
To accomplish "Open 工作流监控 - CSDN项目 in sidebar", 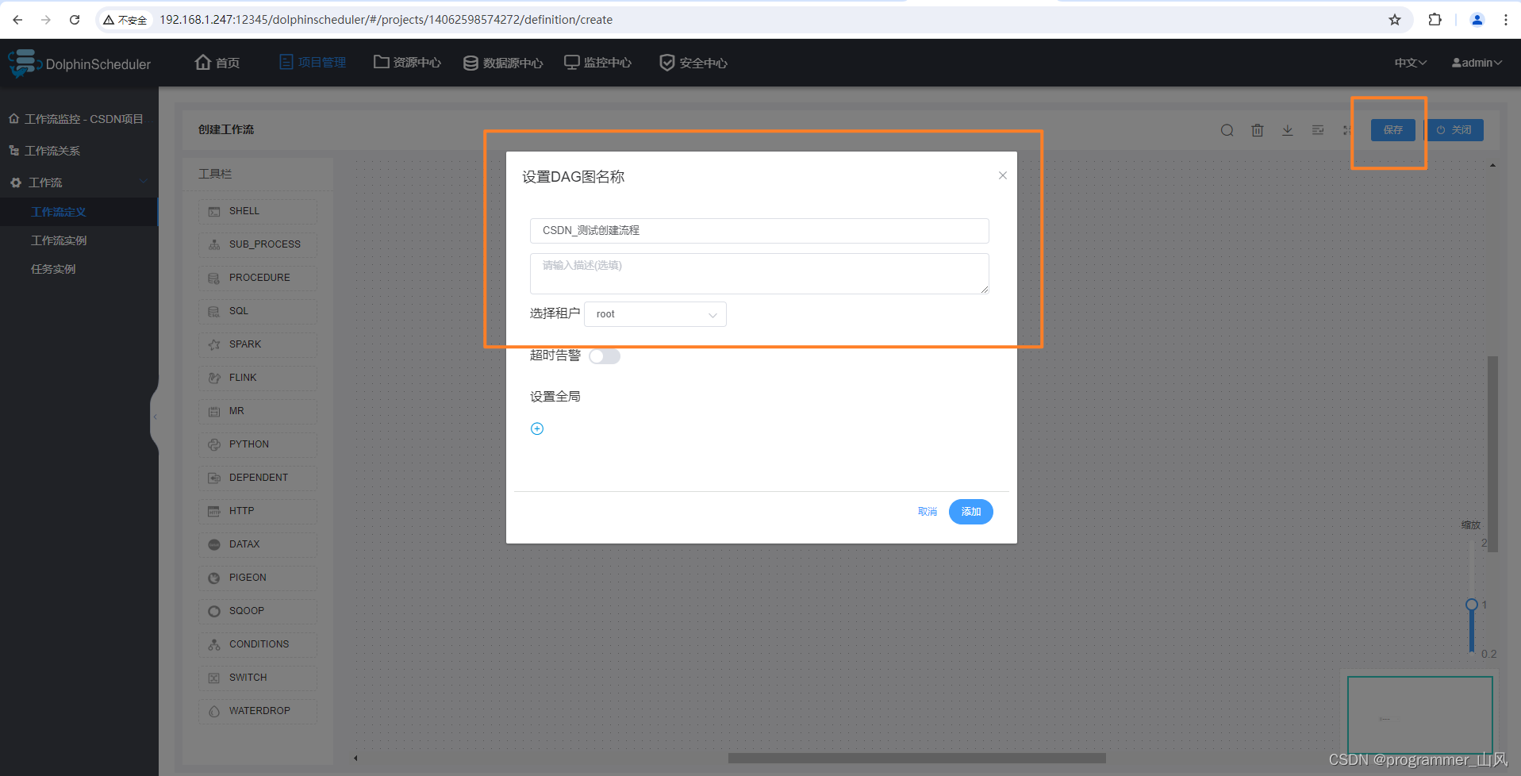I will (79, 119).
